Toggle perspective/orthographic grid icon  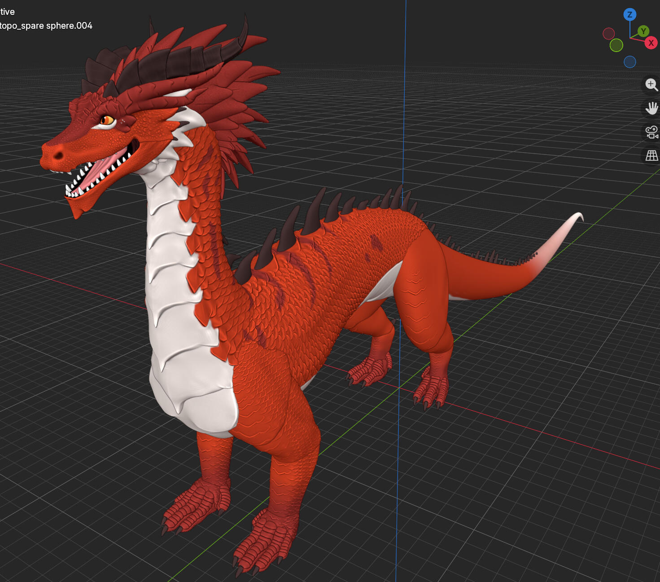pos(651,156)
